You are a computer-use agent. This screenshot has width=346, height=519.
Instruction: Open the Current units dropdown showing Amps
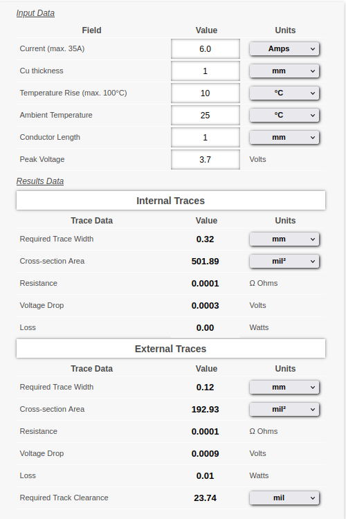pos(284,48)
